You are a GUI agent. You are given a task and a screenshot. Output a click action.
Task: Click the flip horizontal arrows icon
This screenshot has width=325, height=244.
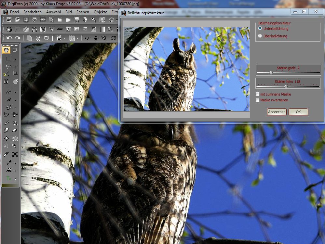pos(87,38)
